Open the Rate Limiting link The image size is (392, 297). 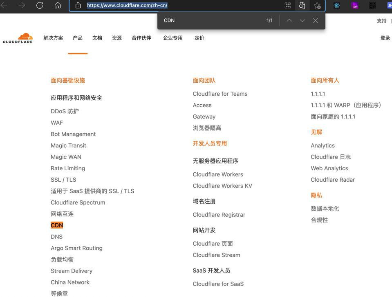point(68,168)
